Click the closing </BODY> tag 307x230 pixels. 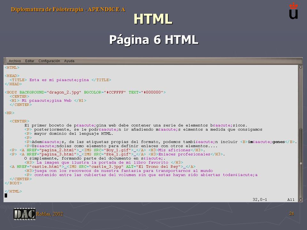pyautogui.click(x=13, y=183)
